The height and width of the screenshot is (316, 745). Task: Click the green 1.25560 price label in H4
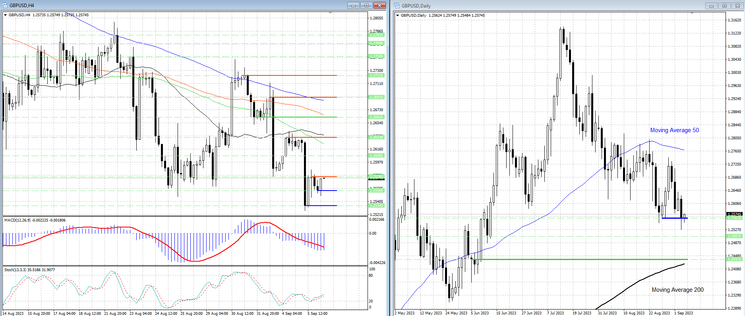[x=376, y=191]
